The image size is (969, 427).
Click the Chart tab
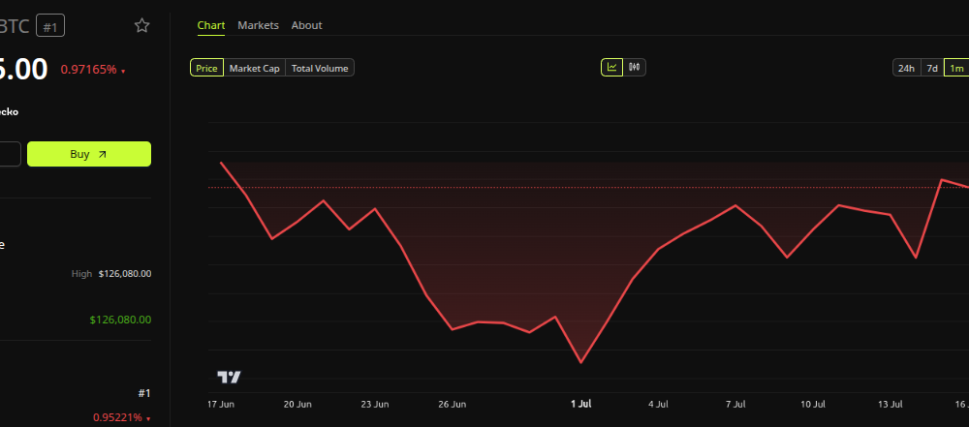point(210,25)
